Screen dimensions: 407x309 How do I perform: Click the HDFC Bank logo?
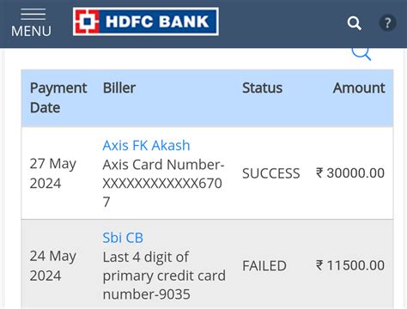pyautogui.click(x=146, y=21)
